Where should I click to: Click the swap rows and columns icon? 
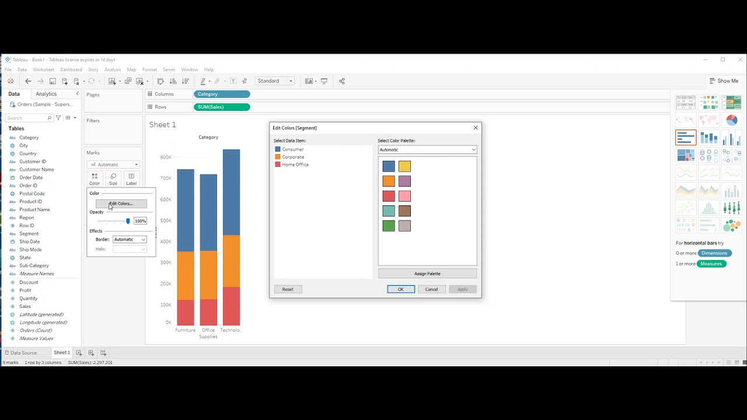click(160, 81)
